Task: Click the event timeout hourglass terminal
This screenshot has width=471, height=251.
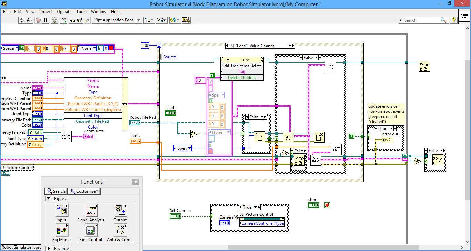Action: pyautogui.click(x=159, y=45)
